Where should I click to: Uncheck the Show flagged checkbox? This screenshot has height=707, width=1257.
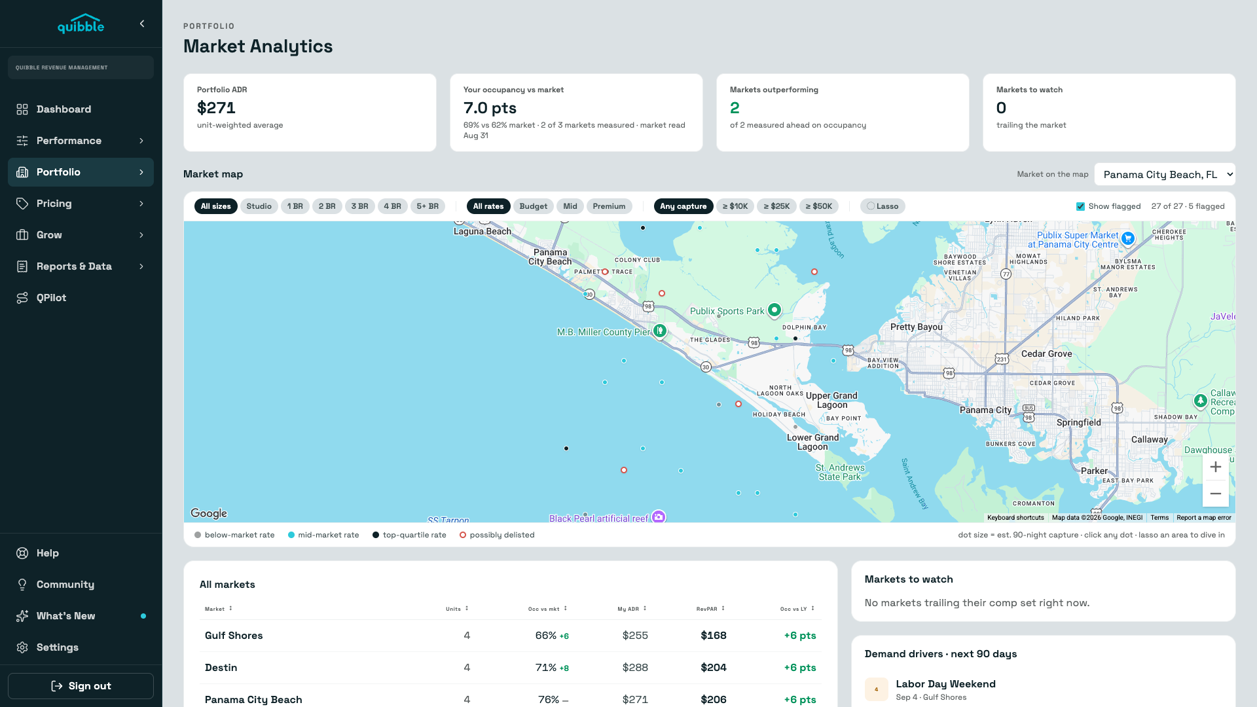click(1080, 206)
